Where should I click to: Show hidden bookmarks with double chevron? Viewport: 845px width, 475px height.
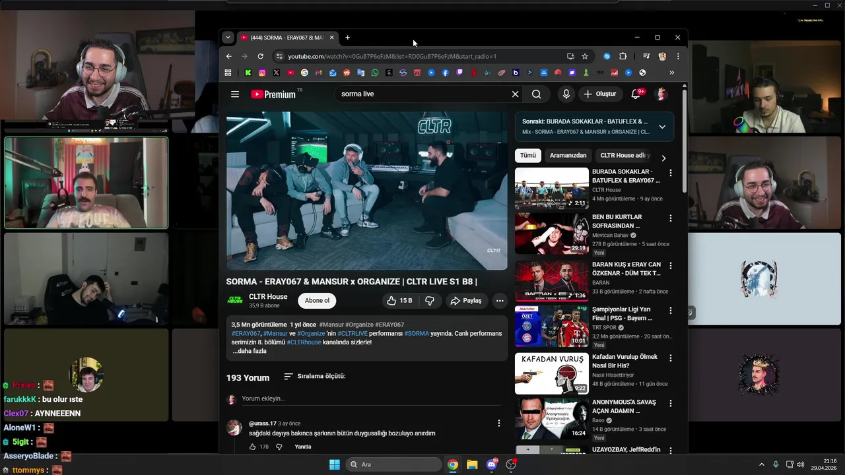(672, 73)
